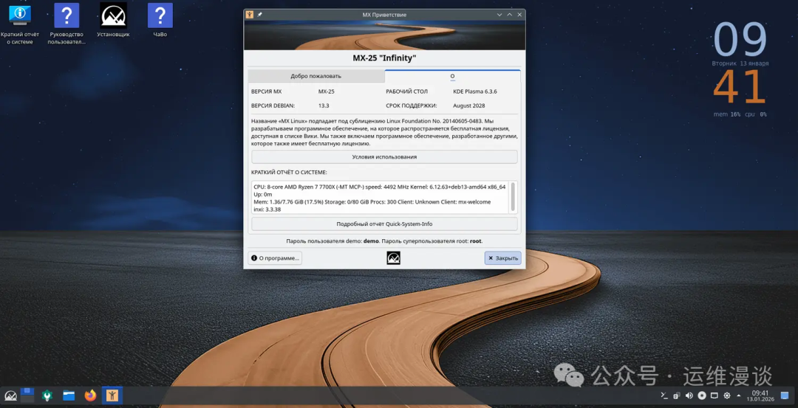Launch Firefox from the taskbar

tap(90, 395)
